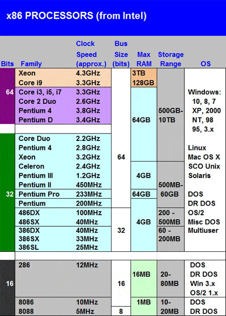226x316 pixels.
Task: Click the '10MHz' clock speed
Action: pos(87,302)
